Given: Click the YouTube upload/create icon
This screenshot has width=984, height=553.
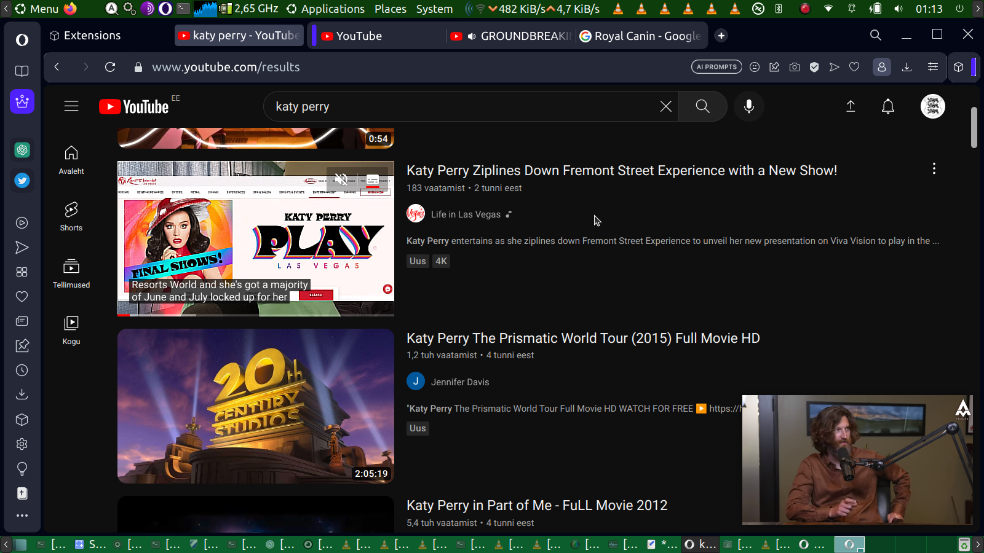Looking at the screenshot, I should 851,106.
